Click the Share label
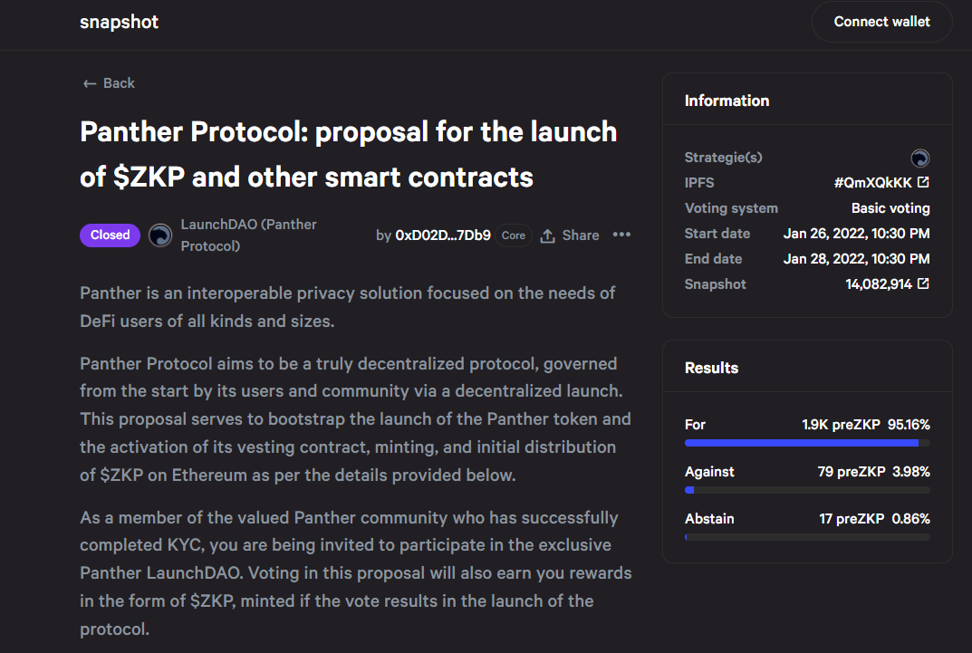 581,235
